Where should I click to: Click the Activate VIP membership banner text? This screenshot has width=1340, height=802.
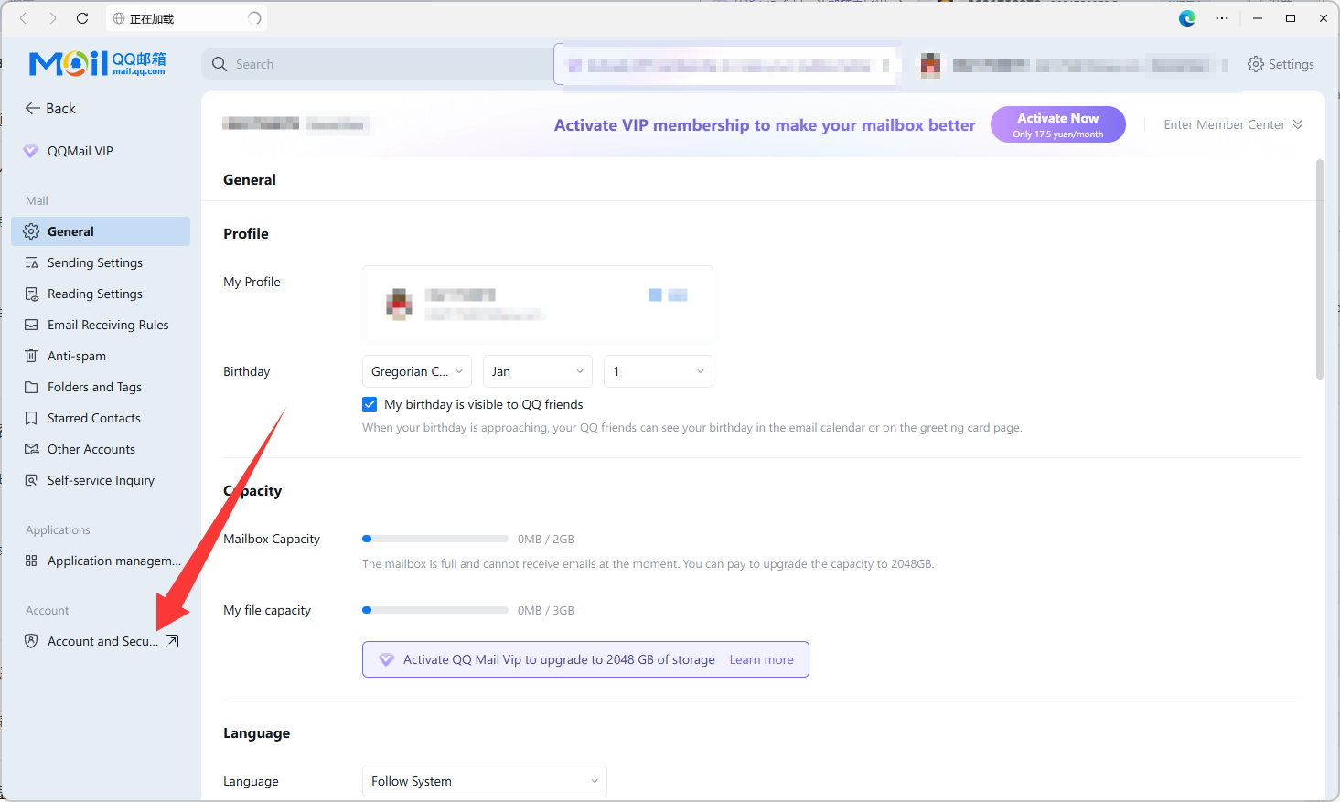(765, 125)
